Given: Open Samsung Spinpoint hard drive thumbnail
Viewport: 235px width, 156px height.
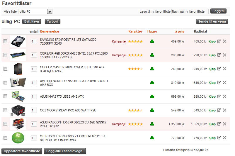Looking at the screenshot, I should pos(18,41).
